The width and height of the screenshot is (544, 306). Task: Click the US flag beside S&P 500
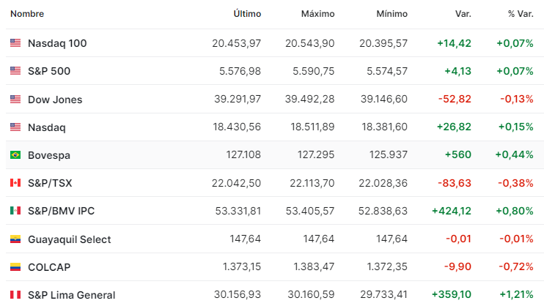coord(15,71)
